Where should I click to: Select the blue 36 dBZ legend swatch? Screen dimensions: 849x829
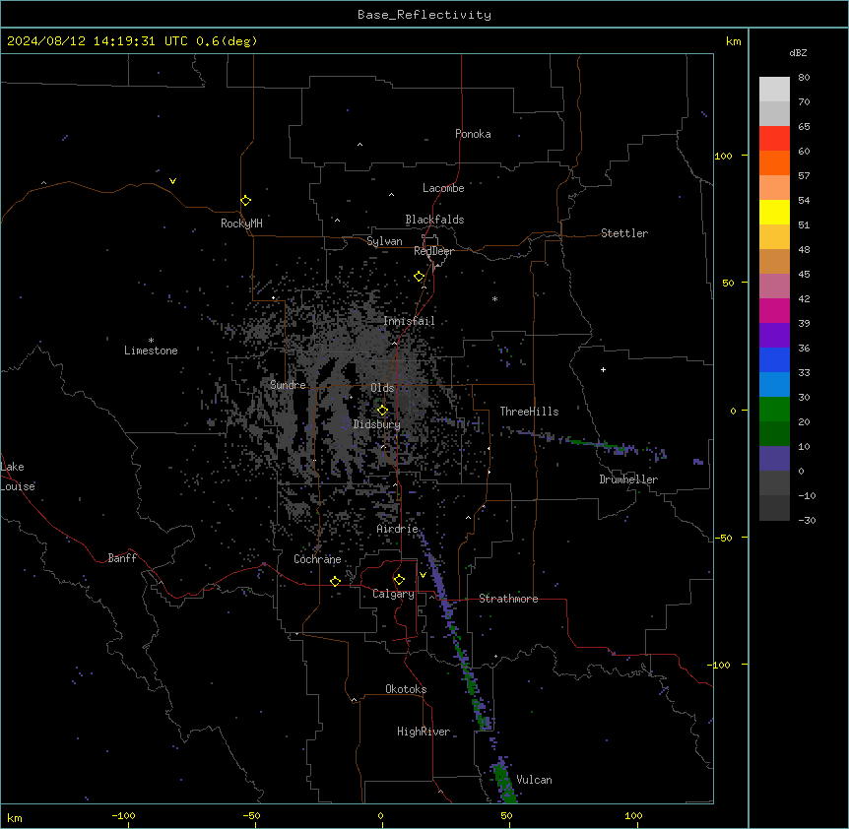(774, 359)
